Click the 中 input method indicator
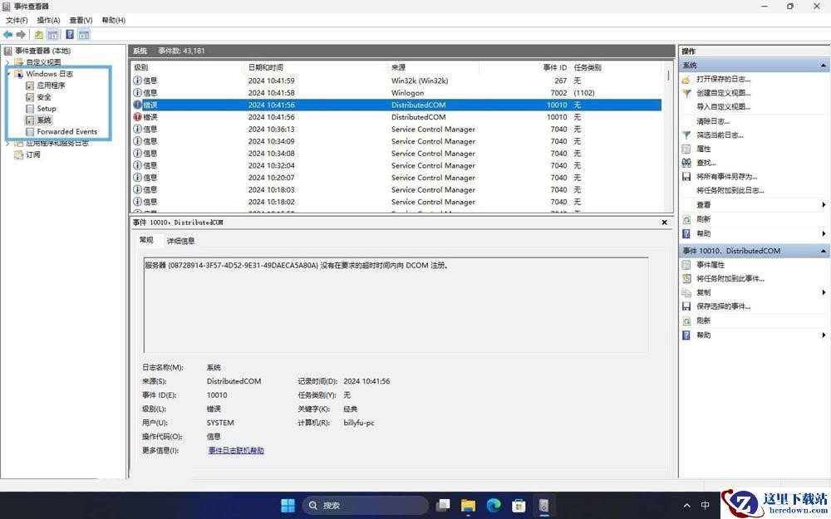 [x=706, y=505]
